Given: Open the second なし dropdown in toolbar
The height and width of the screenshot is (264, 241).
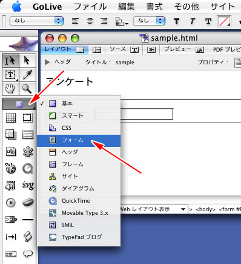Looking at the screenshot, I should click(149, 21).
